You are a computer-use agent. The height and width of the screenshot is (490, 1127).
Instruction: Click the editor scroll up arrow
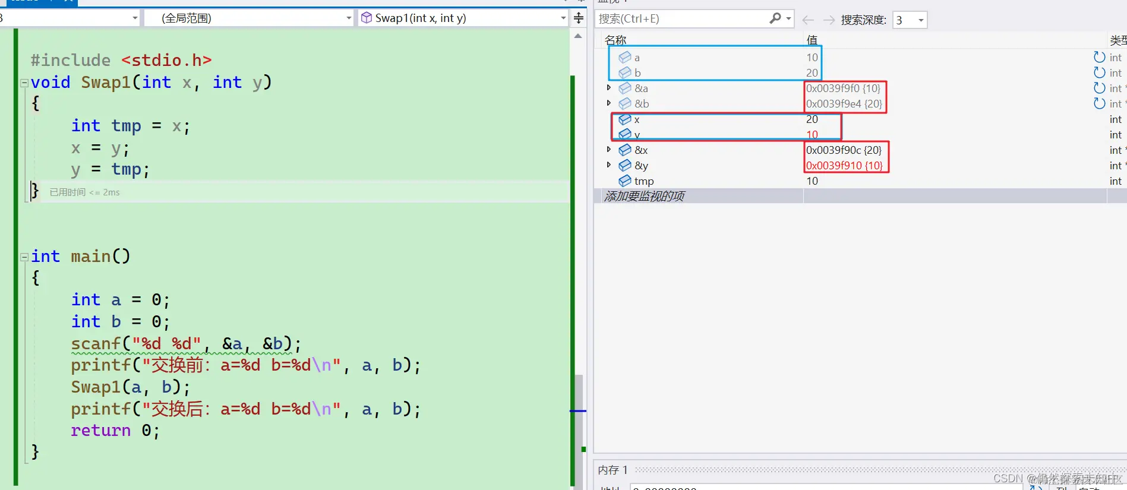578,36
